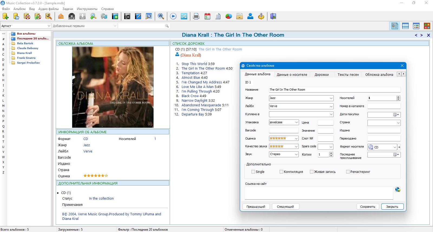Switch to the Дорожки tab
The width and height of the screenshot is (433, 232).
322,74
